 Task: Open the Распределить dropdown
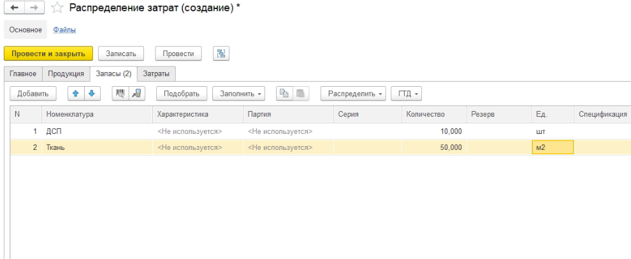[353, 93]
